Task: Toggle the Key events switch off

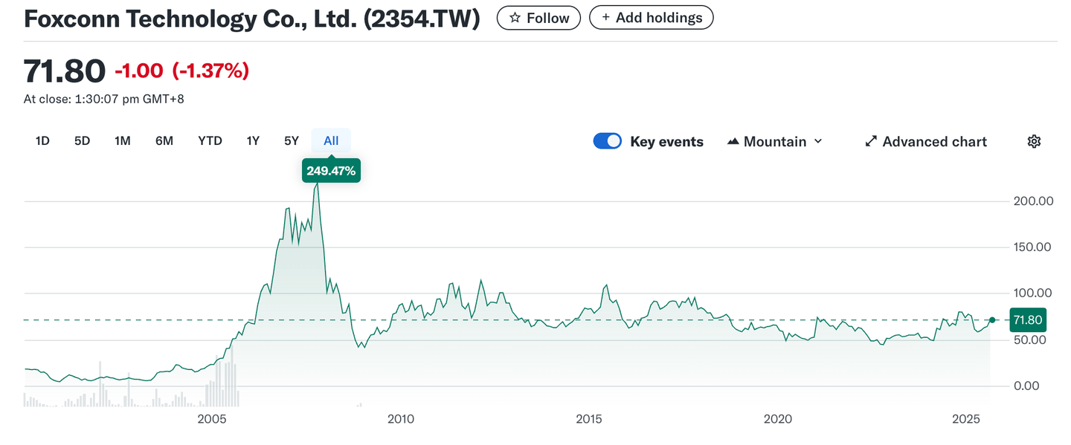Action: (x=607, y=142)
